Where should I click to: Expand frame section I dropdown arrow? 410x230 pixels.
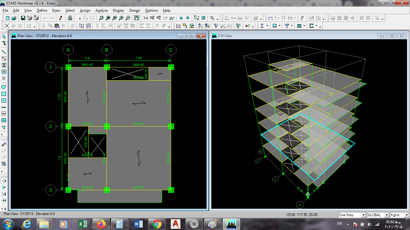pos(267,26)
